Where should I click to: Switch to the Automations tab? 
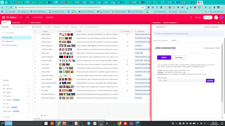[38, 17]
